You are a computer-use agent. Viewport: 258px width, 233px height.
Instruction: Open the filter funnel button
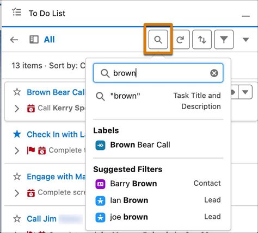tap(224, 40)
